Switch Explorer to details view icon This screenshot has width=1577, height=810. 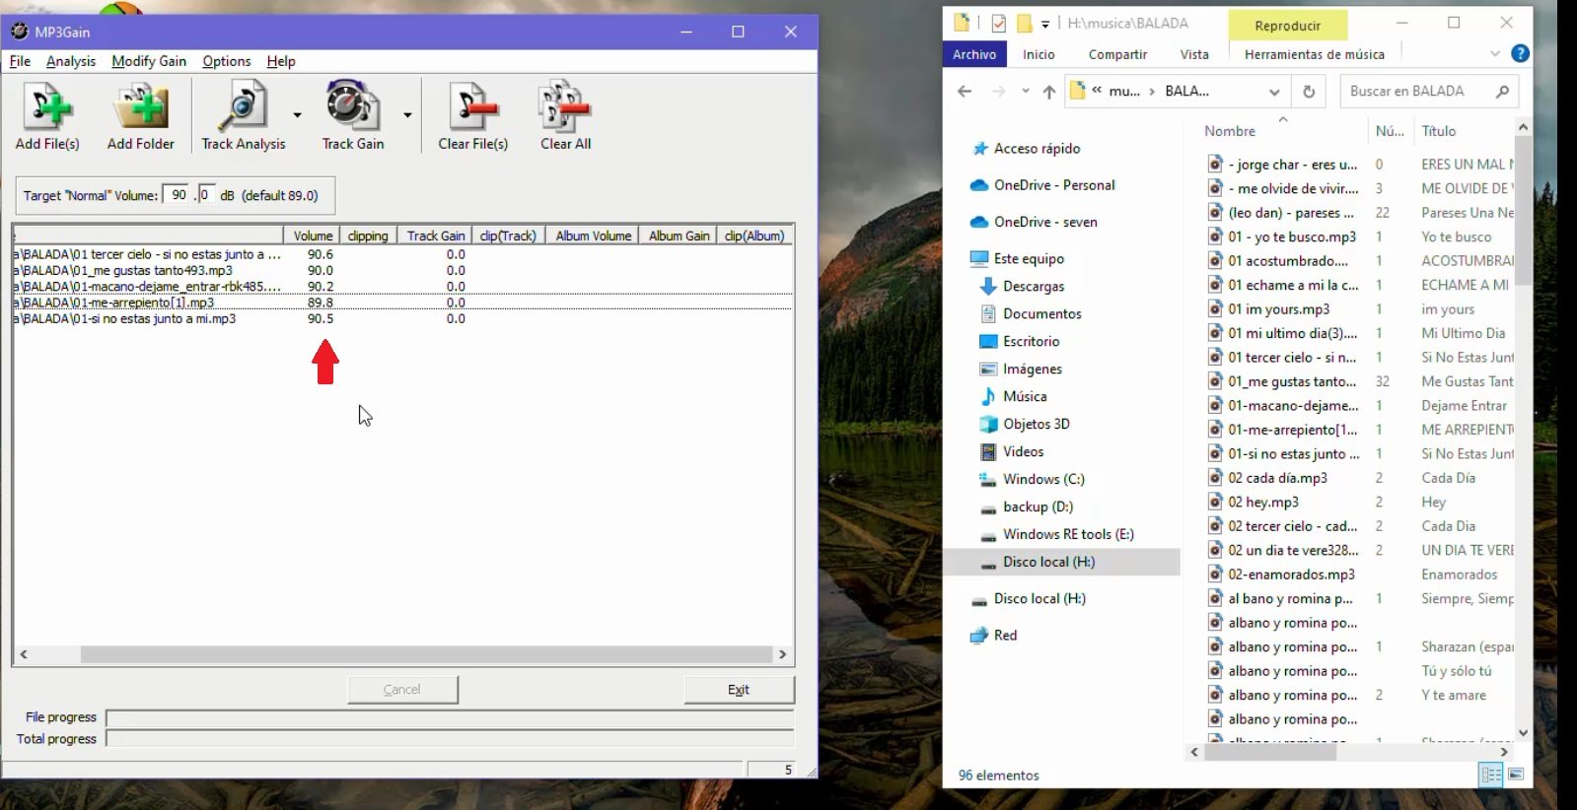pos(1491,775)
